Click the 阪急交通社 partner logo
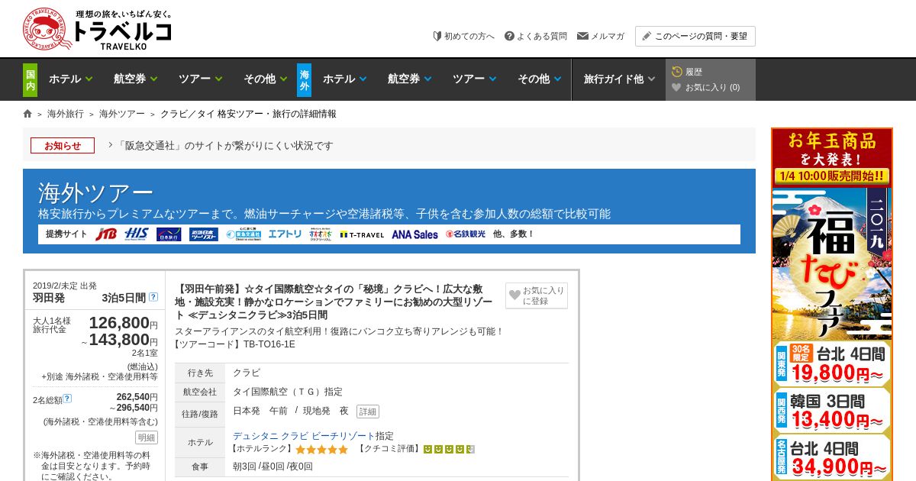Image resolution: width=916 pixels, height=481 pixels. pos(244,234)
